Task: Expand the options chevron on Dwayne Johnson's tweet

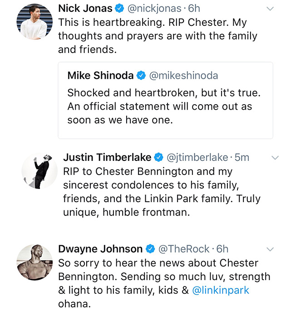Action: click(x=270, y=249)
